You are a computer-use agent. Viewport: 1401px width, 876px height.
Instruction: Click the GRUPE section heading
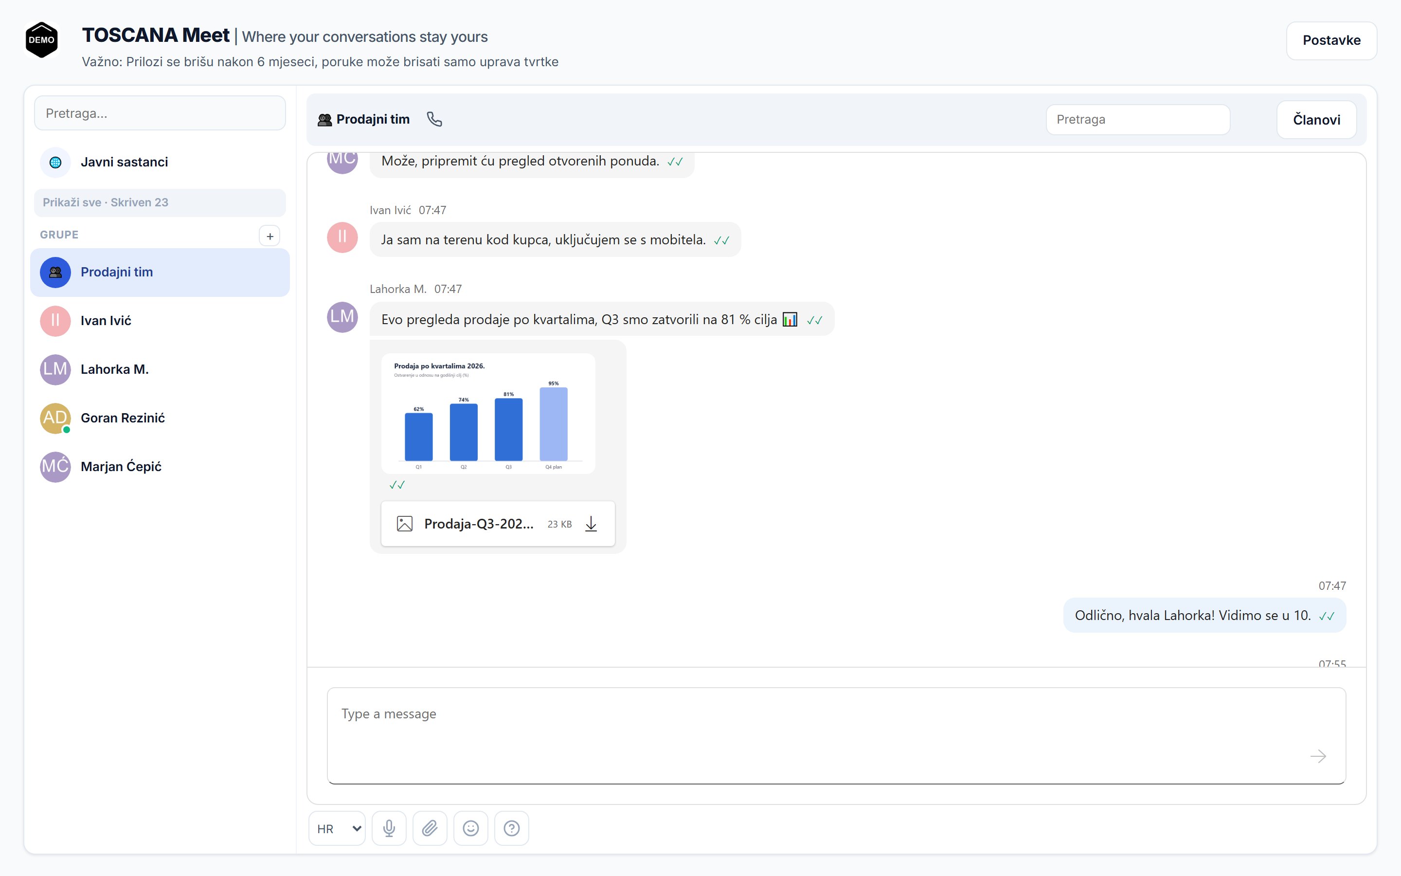59,235
